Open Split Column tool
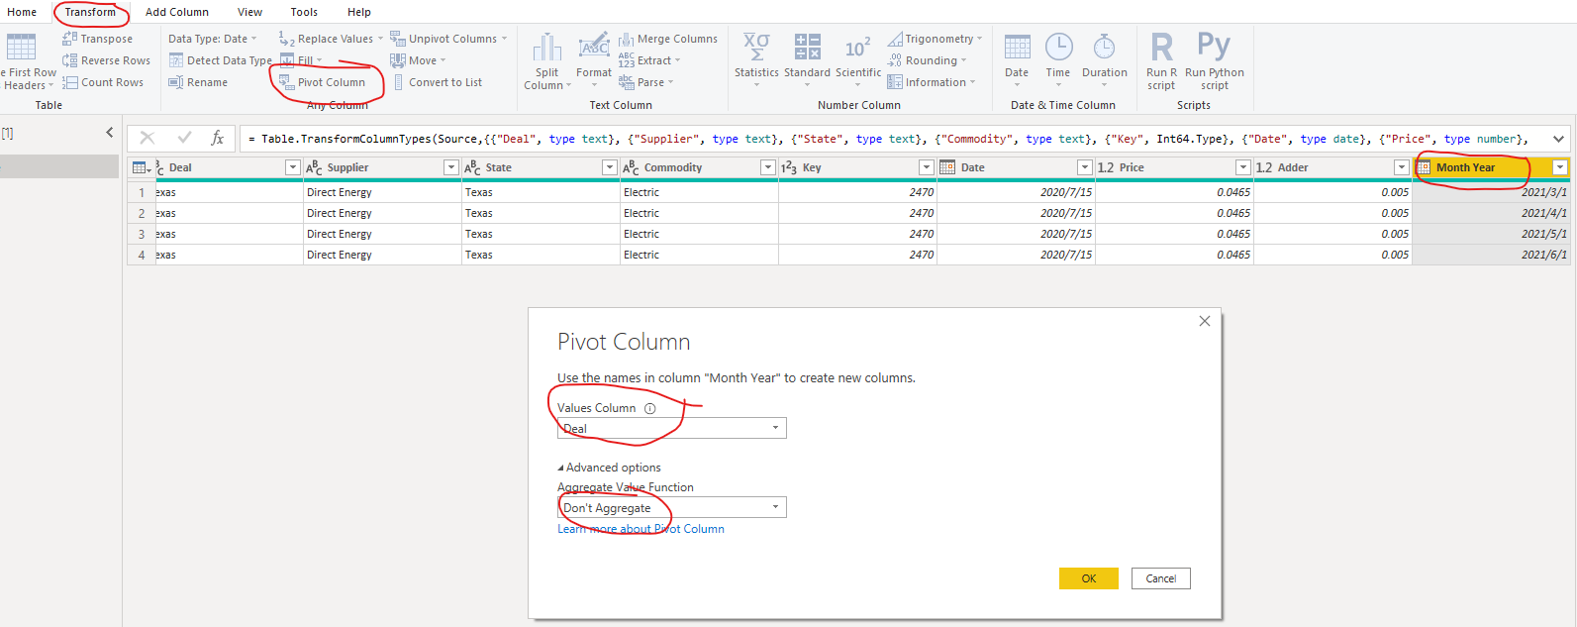Viewport: 1577px width, 627px height. pyautogui.click(x=547, y=61)
